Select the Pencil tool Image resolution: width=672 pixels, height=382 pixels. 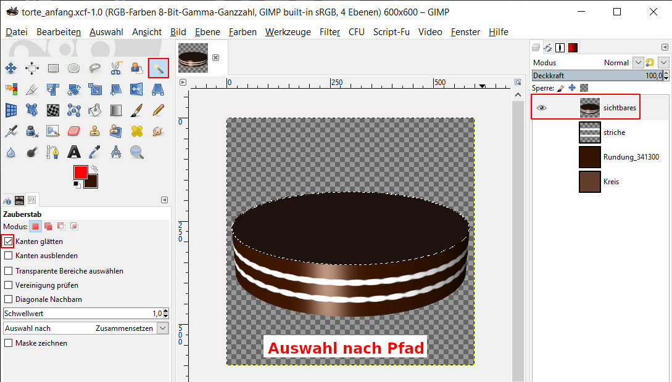click(158, 110)
